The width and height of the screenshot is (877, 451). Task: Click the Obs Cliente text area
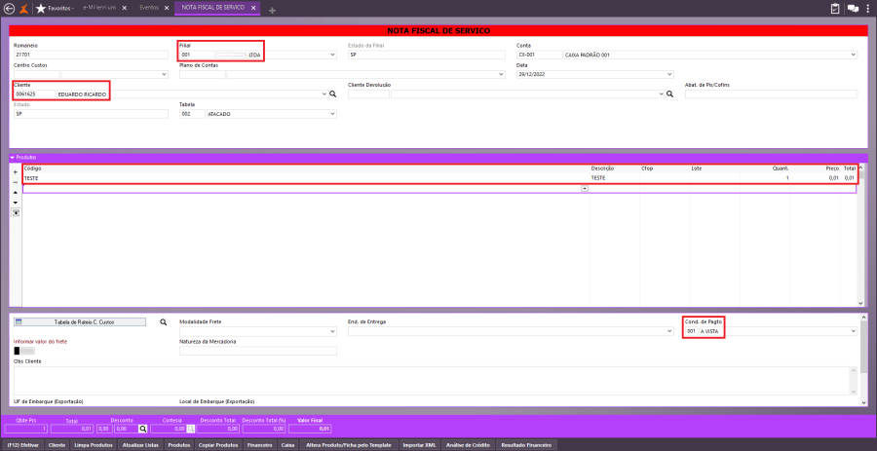[x=433, y=381]
